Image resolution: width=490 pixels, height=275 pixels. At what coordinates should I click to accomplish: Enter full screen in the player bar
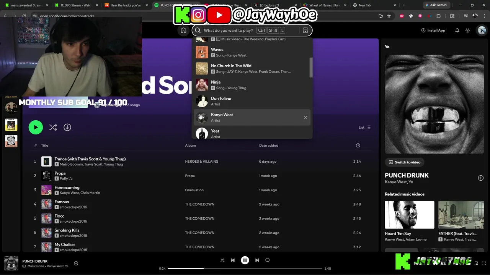pos(484,263)
